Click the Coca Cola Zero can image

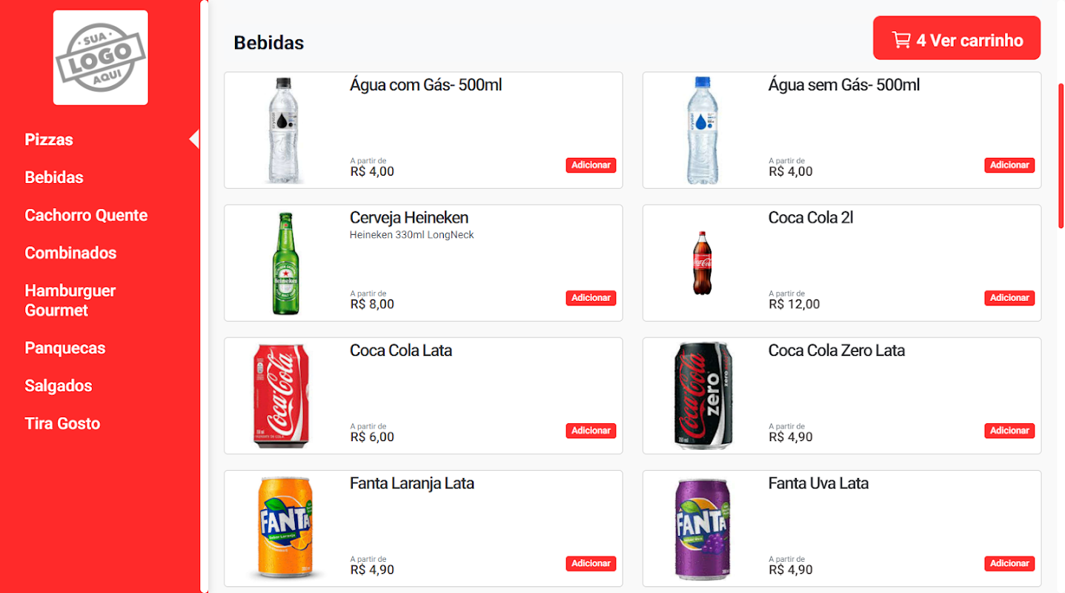click(x=703, y=396)
